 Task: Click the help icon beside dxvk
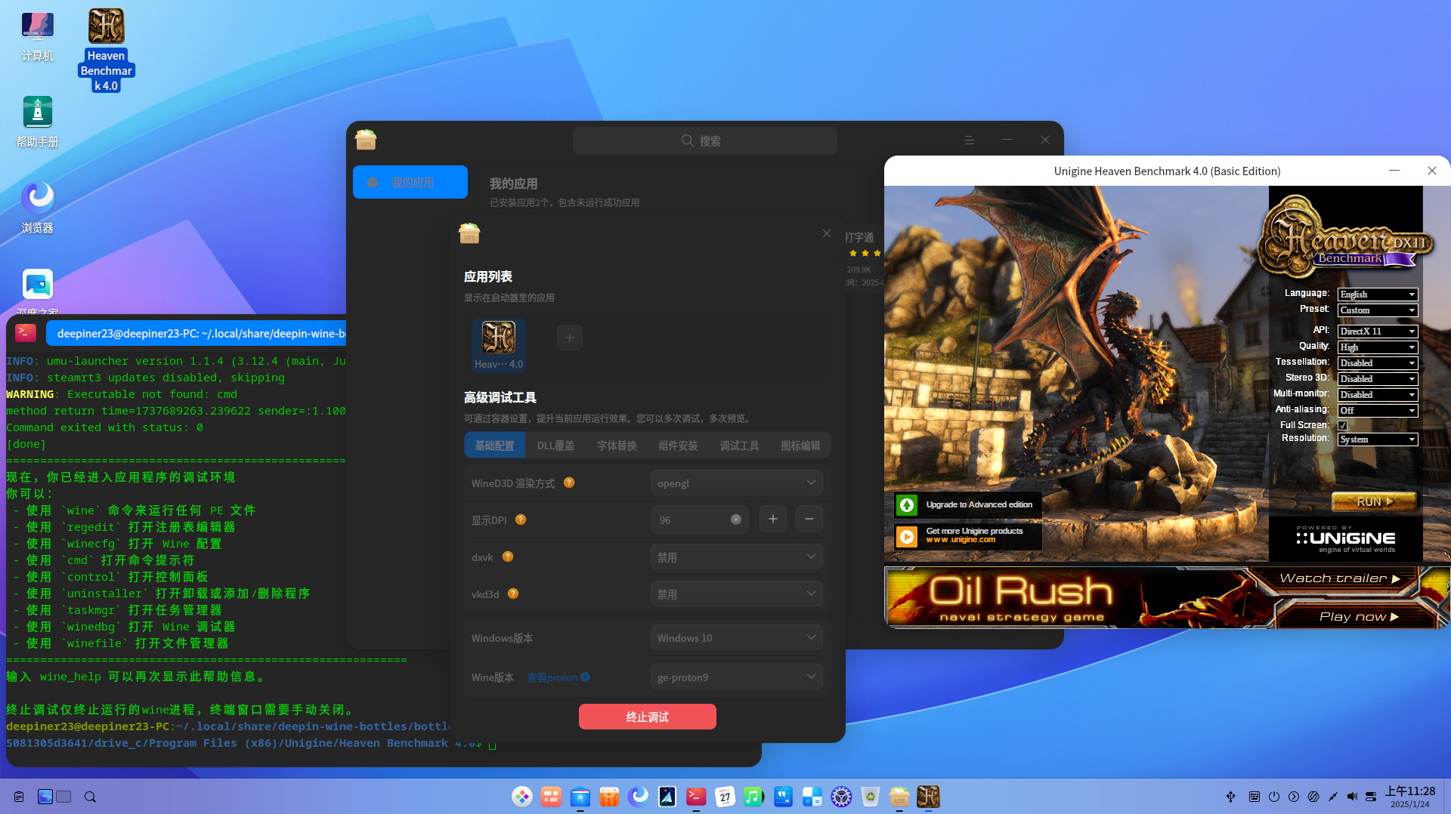(x=508, y=557)
